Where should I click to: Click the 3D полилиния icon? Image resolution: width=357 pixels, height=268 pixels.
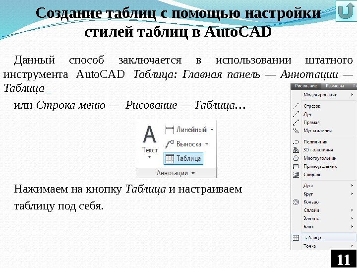(296, 150)
